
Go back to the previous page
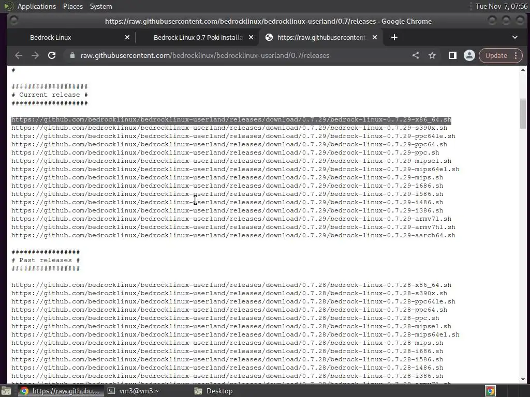19,55
